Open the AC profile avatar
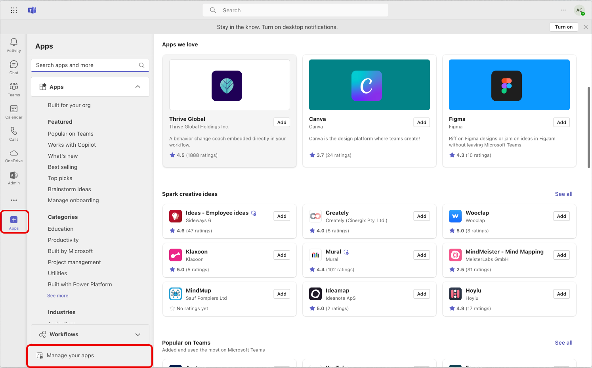Viewport: 592px width, 368px height. click(579, 10)
